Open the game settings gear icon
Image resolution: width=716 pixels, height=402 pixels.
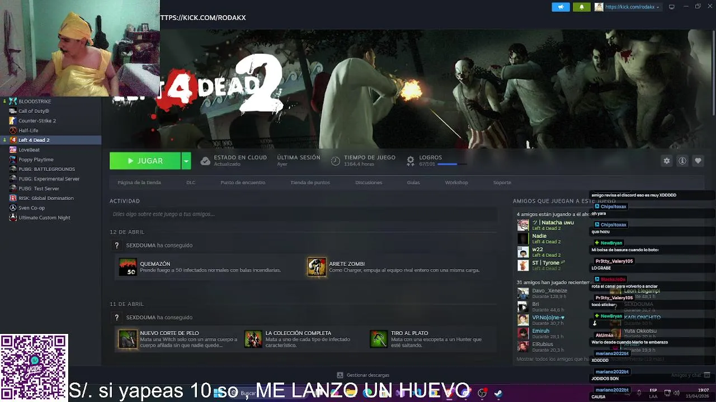pyautogui.click(x=666, y=161)
